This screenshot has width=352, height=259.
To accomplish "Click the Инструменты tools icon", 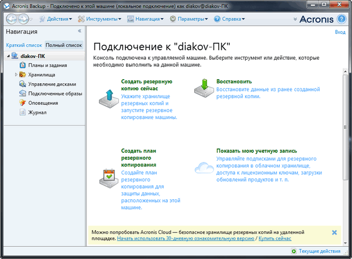I will coord(81,19).
